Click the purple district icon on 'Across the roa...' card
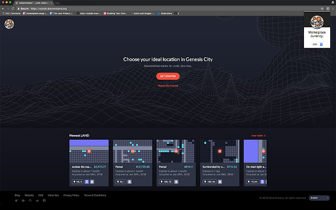Image resolution: width=336 pixels, height=210 pixels. 87,182
